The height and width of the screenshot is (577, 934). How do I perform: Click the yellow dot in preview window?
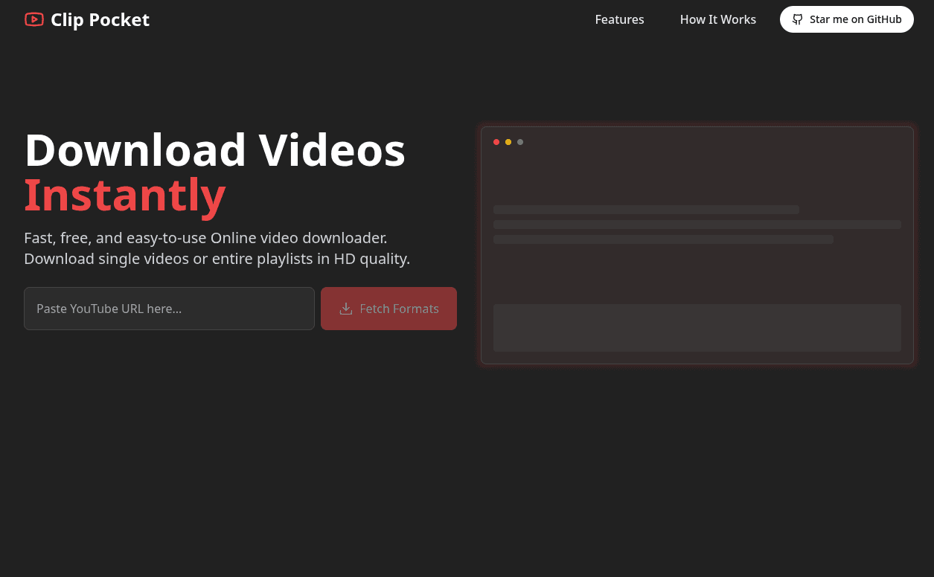click(508, 142)
